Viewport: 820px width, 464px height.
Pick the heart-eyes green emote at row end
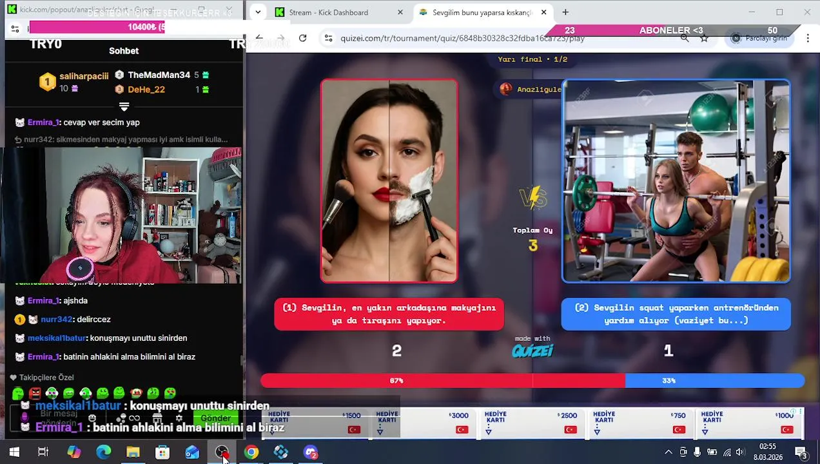click(x=170, y=392)
